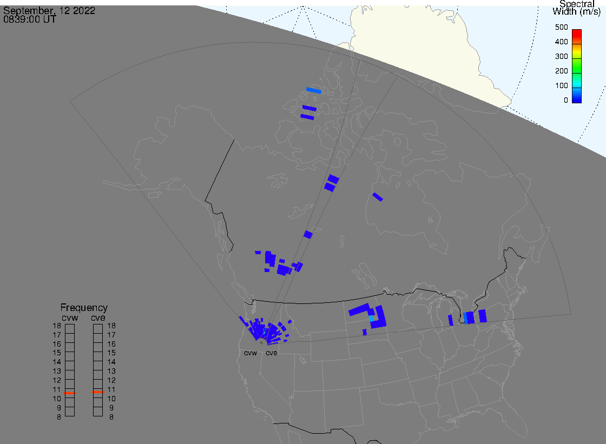Click the Frequency legend heading
Viewport: 606px width, 444px height.
pyautogui.click(x=84, y=308)
